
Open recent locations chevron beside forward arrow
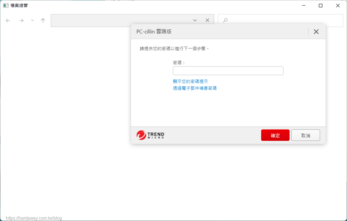pos(32,20)
